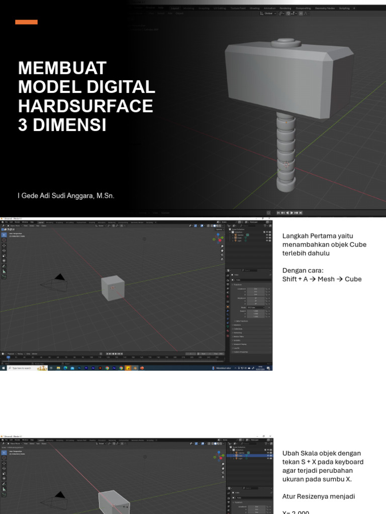Select the Select Box tool in first Blender screenshot
The image size is (386, 514).
(x=4, y=235)
